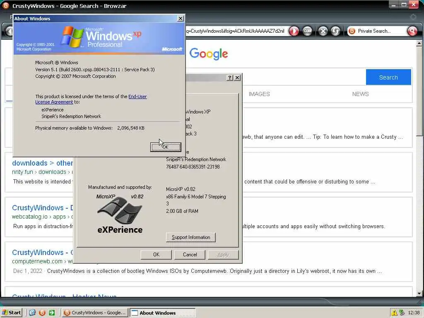Click the help question mark in System Properties
This screenshot has height=318, width=424.
pos(229,77)
